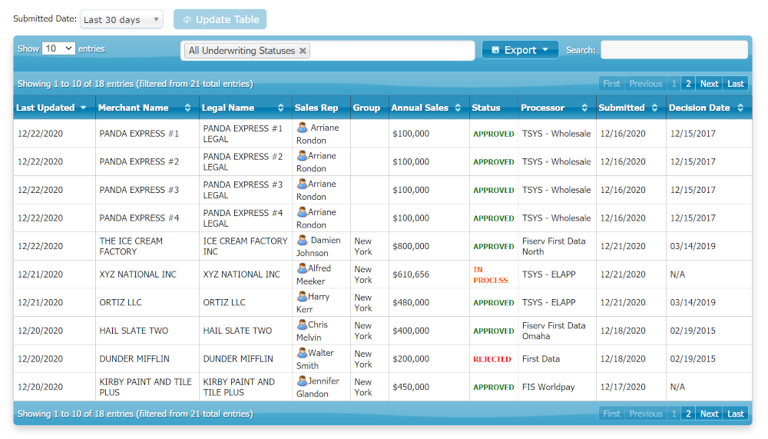Click Next in bottom pagination
The width and height of the screenshot is (768, 439).
[709, 414]
